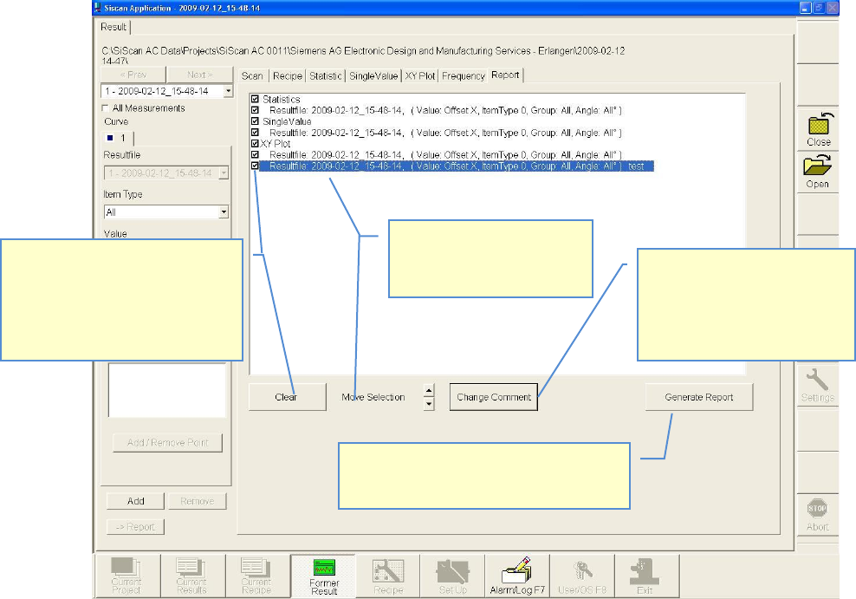
Task: Select the Move Selection label
Action: click(373, 397)
